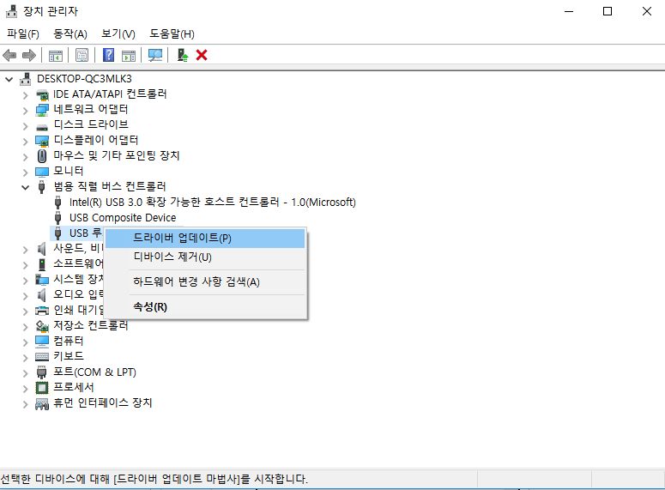665x490 pixels.
Task: Click the 휴먼 인터페이스 장치 icon
Action: point(42,403)
